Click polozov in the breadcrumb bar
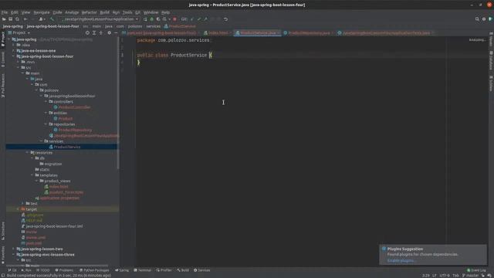The height and width of the screenshot is (278, 494). click(x=135, y=26)
